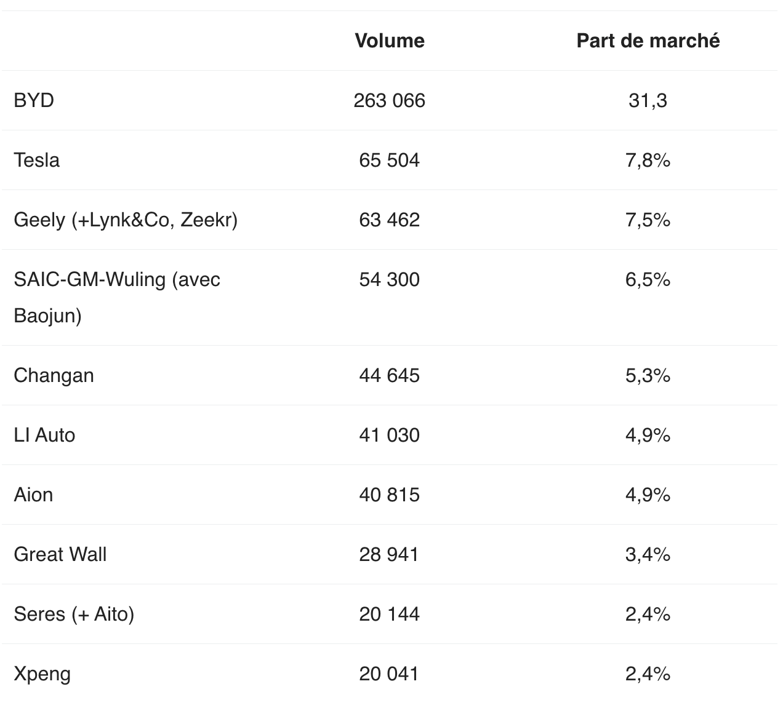Viewport: 783px width, 716px height.
Task: Click the volume value 41 030
Action: [389, 435]
